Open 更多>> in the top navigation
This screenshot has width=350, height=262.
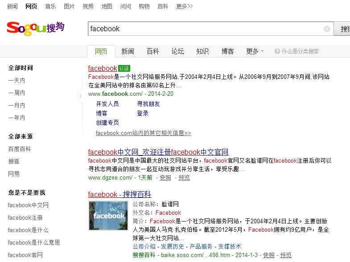click(x=185, y=6)
